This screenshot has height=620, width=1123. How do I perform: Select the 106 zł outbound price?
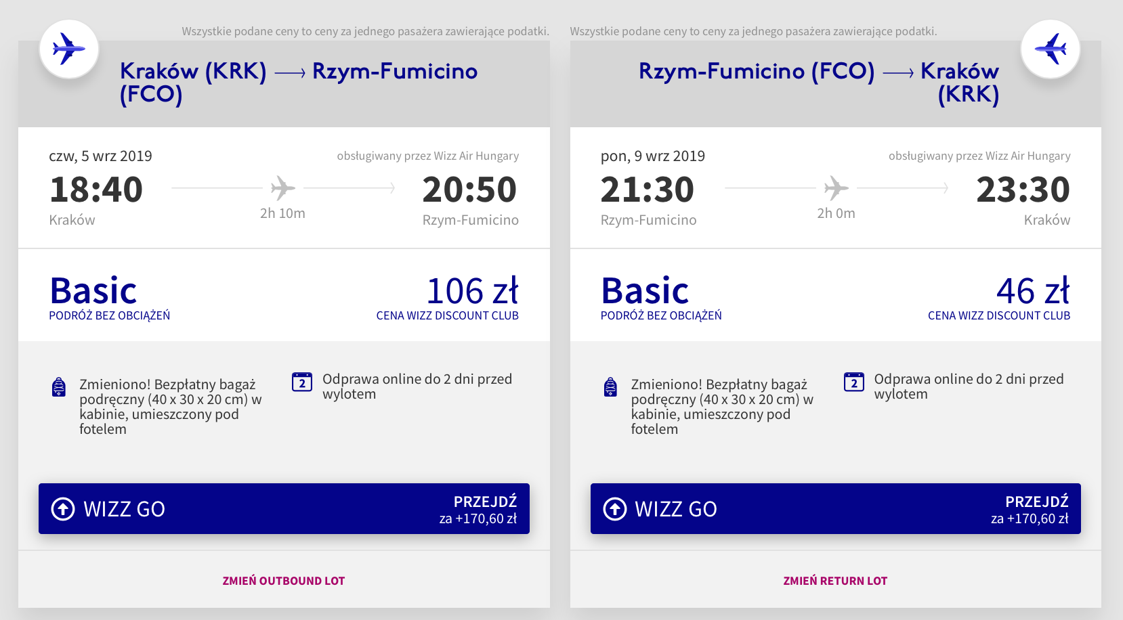click(472, 291)
